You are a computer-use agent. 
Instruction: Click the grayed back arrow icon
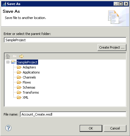coord(15,56)
